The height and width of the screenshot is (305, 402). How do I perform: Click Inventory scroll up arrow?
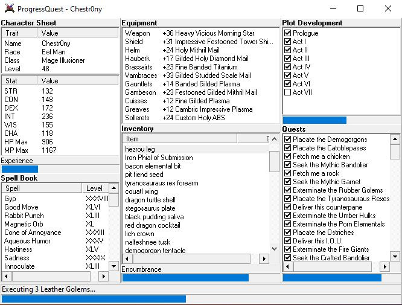tap(274, 139)
